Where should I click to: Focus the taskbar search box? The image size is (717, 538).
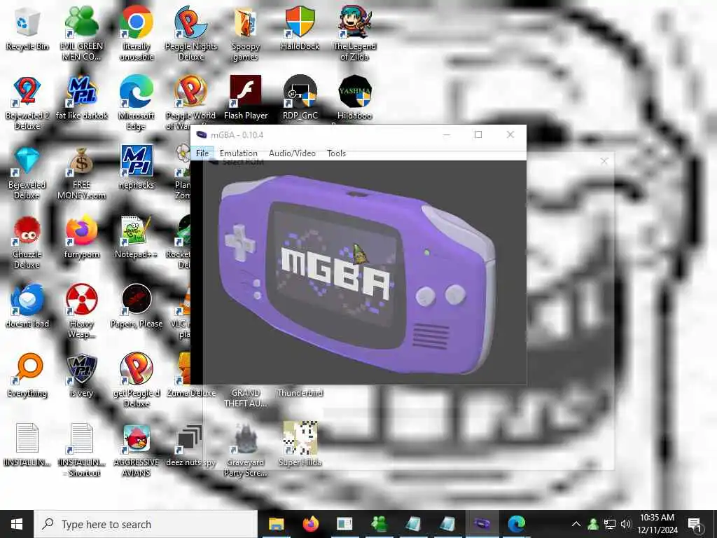click(x=146, y=524)
